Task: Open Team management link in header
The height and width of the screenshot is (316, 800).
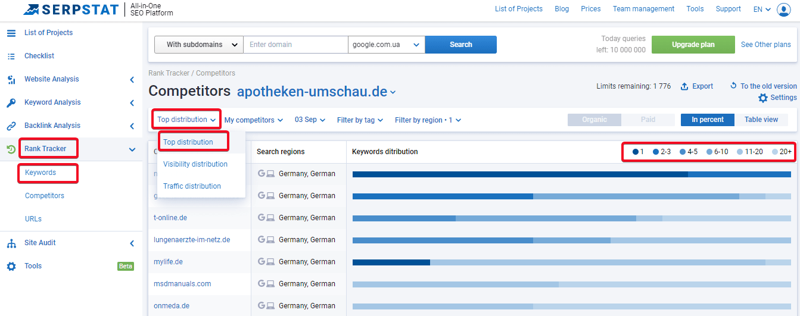Action: pyautogui.click(x=643, y=9)
